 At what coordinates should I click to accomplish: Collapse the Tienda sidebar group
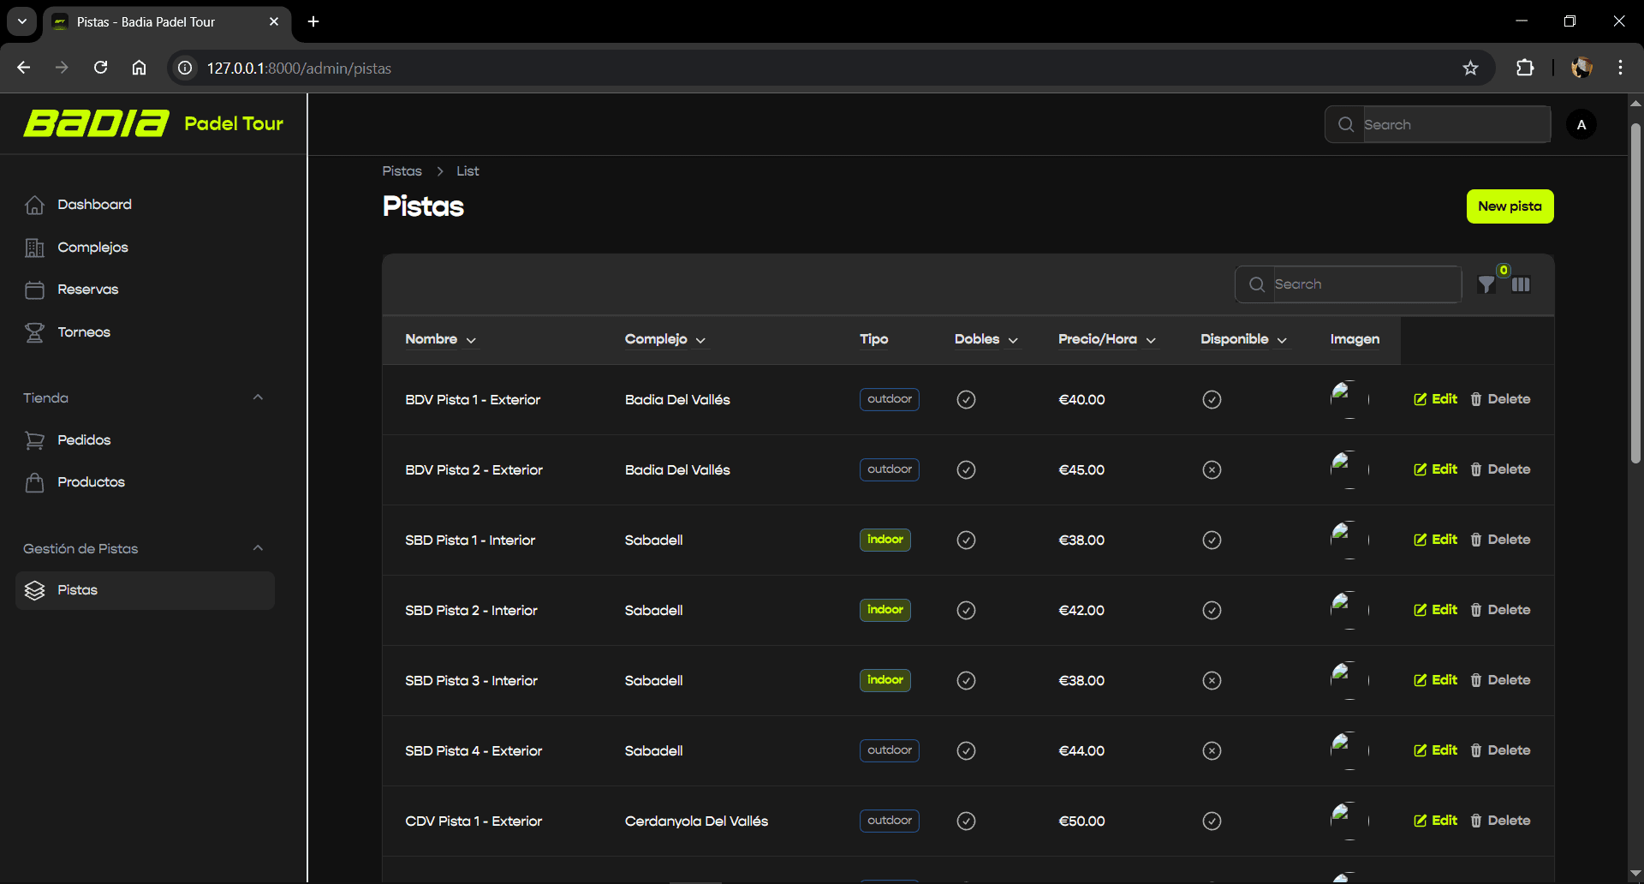tap(258, 397)
